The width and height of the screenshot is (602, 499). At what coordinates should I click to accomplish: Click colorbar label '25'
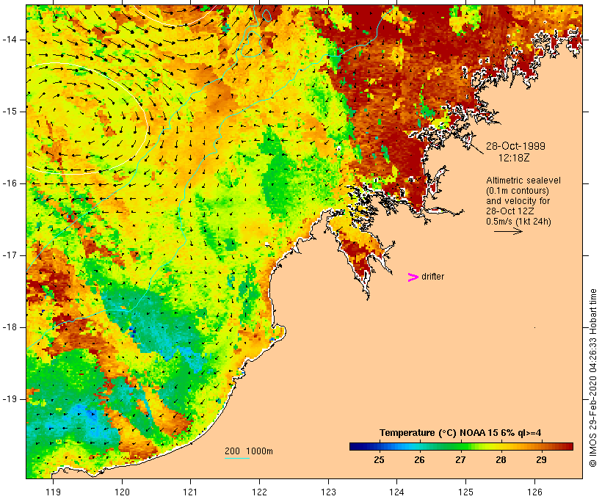point(379,460)
